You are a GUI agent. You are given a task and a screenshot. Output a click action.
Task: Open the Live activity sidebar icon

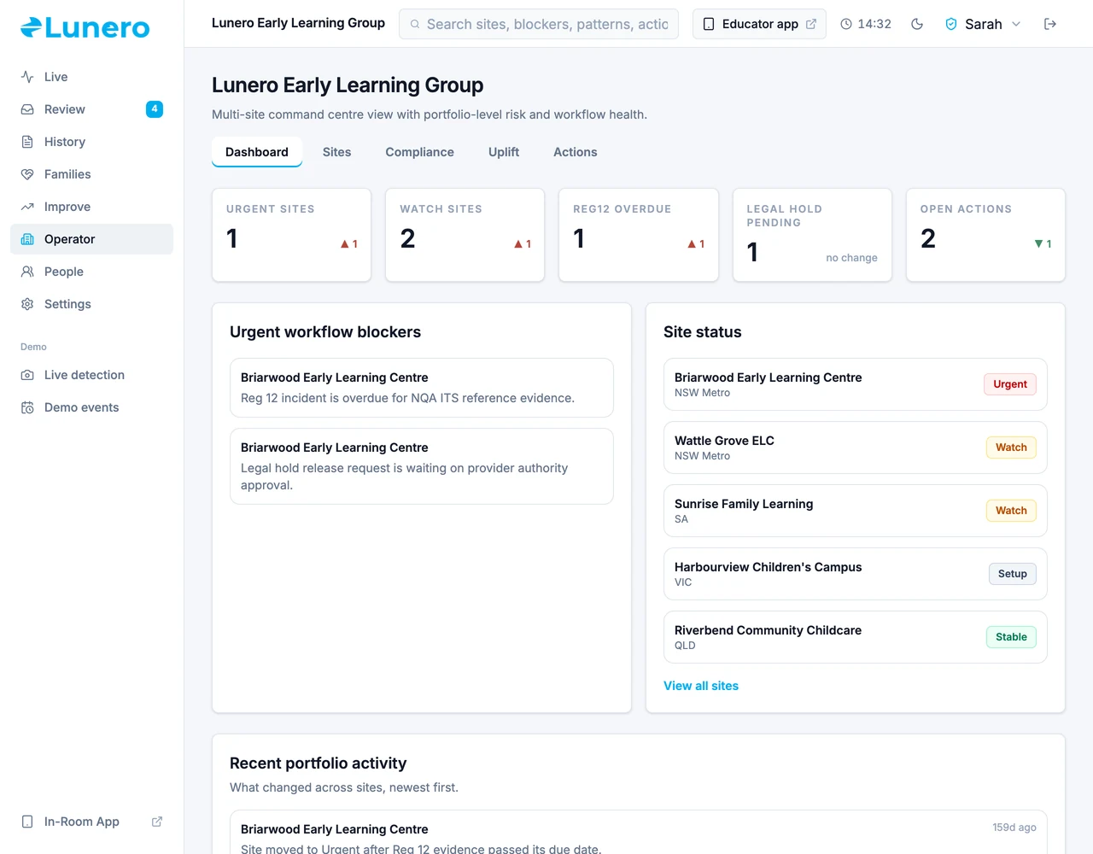click(27, 77)
